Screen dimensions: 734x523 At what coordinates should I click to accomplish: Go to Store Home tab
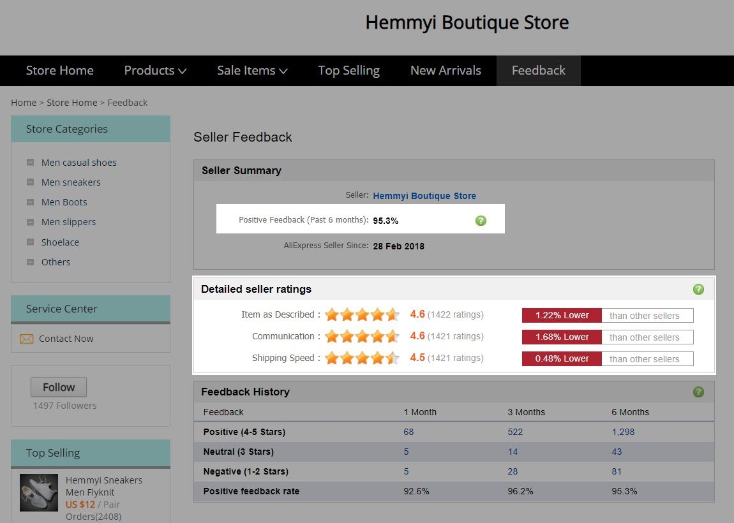coord(60,71)
